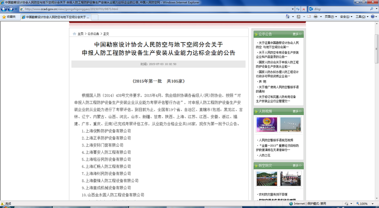Viewport: 379px width, 208px height.
Task: Click the publication time 2015-07-03 10:02:50
Action: coord(158,64)
